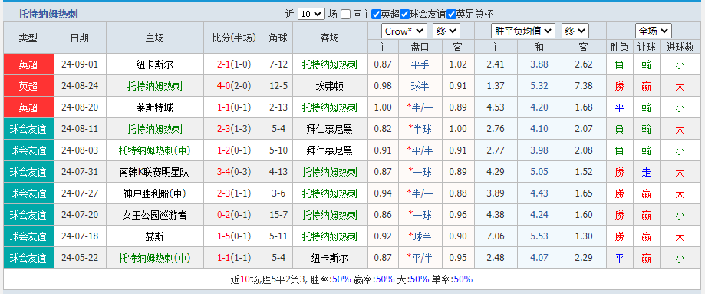Open the 全场 dropdown

tap(654, 31)
